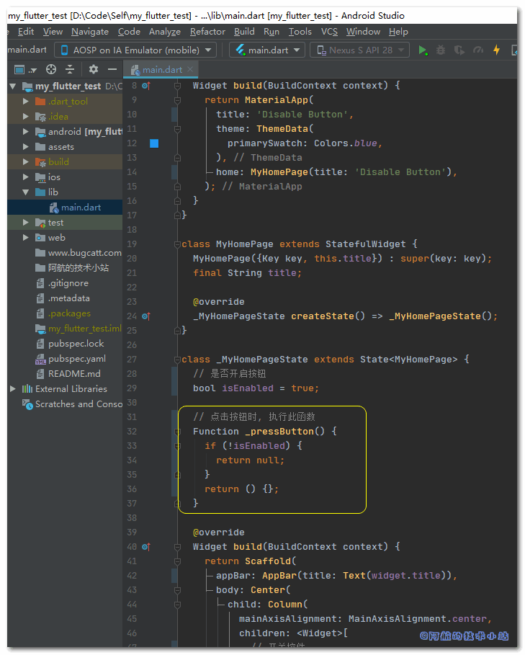This screenshot has width=525, height=655.
Task: Expand the android folder in the project tree
Action: (x=26, y=132)
